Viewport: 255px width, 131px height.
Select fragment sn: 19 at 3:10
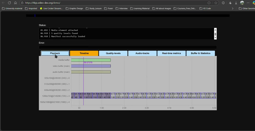click(144, 96)
